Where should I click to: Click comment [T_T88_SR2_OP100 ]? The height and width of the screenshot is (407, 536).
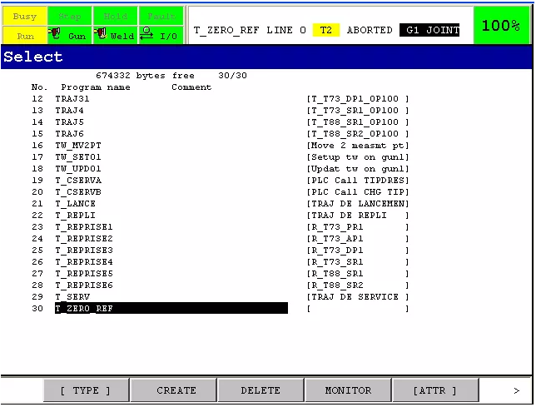pyautogui.click(x=358, y=134)
